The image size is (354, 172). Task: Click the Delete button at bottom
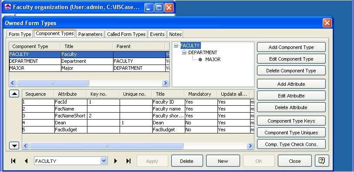tap(187, 161)
